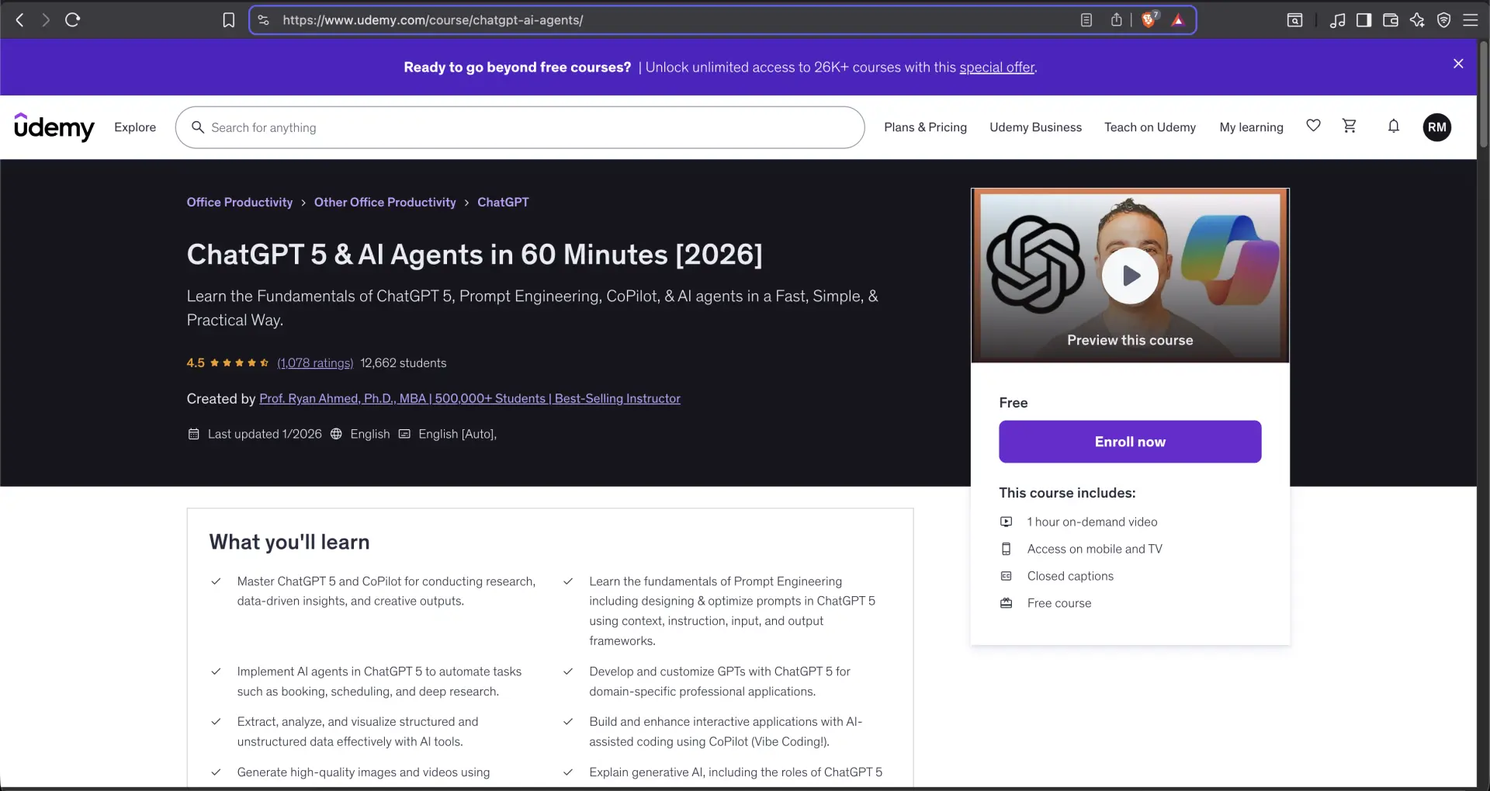Reload the page with refresh icon
The width and height of the screenshot is (1490, 791).
[73, 20]
